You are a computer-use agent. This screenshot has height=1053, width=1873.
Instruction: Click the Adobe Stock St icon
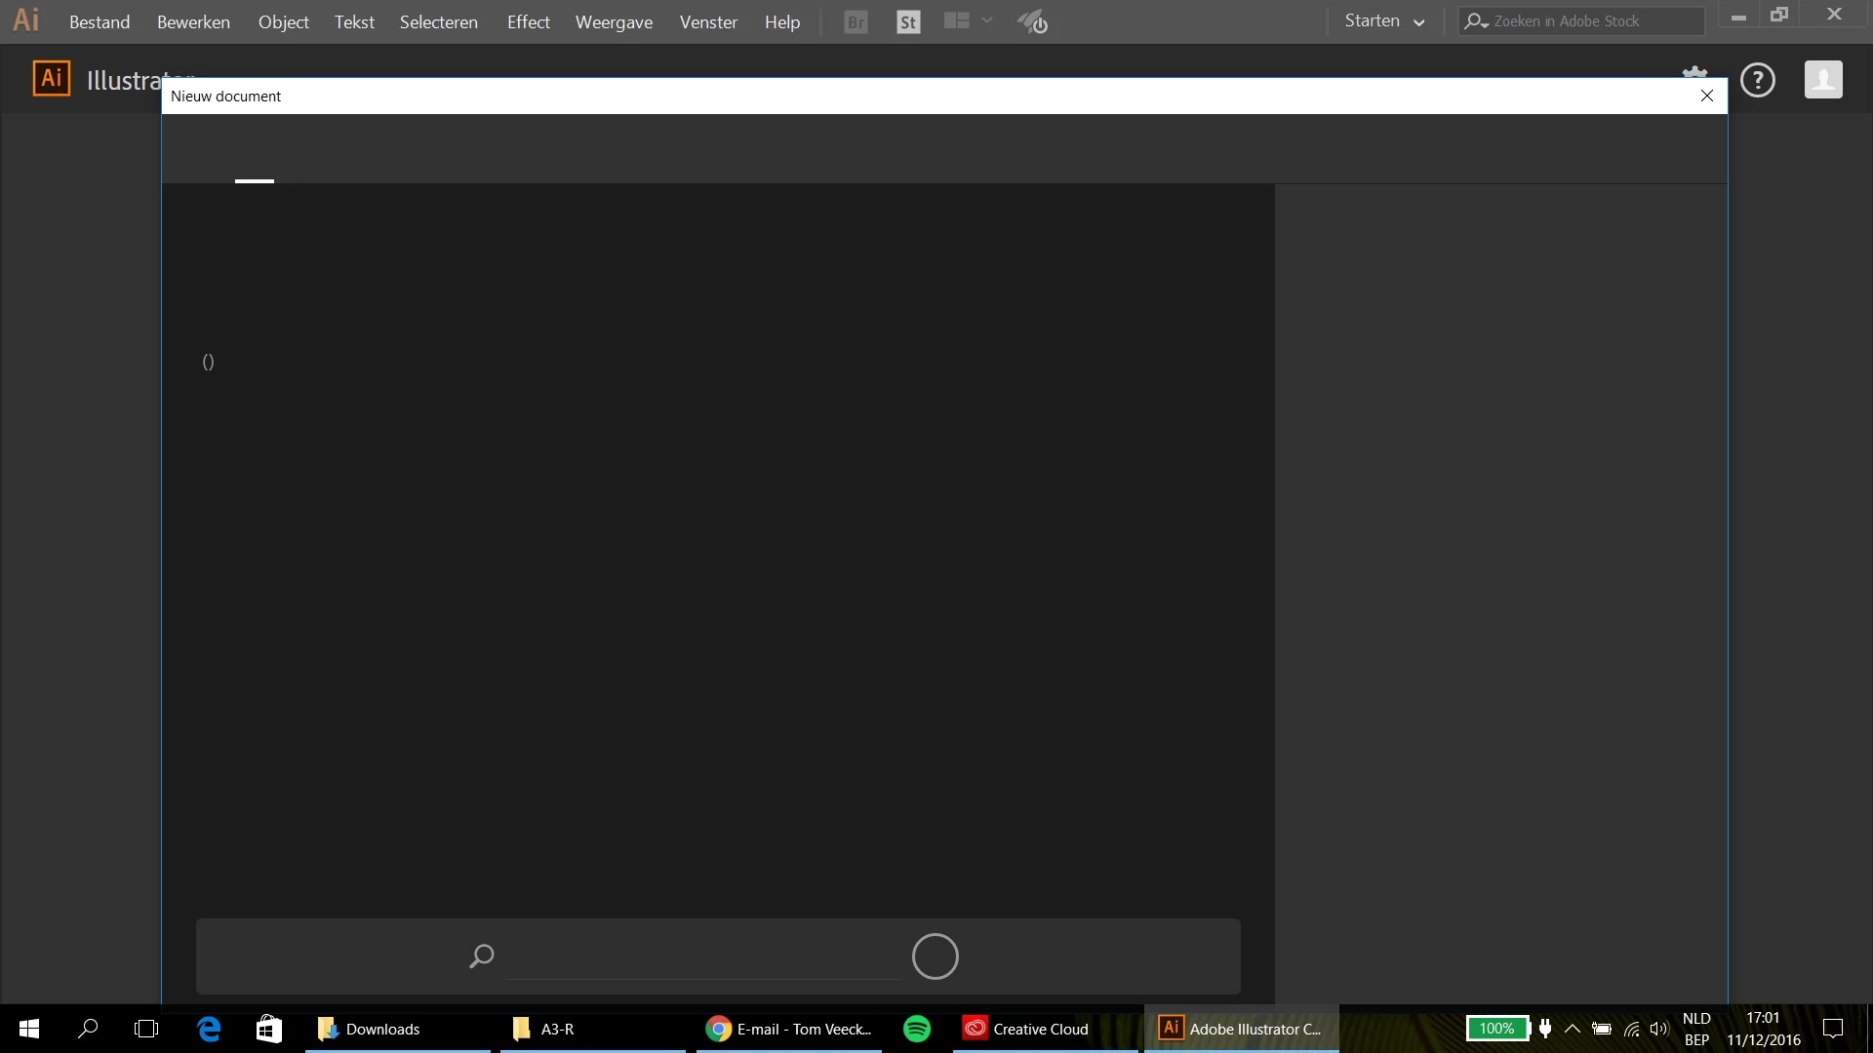pyautogui.click(x=907, y=21)
